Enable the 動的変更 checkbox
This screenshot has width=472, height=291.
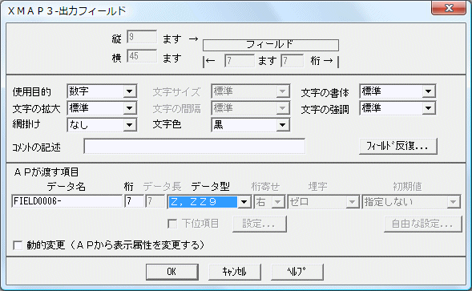tap(18, 245)
